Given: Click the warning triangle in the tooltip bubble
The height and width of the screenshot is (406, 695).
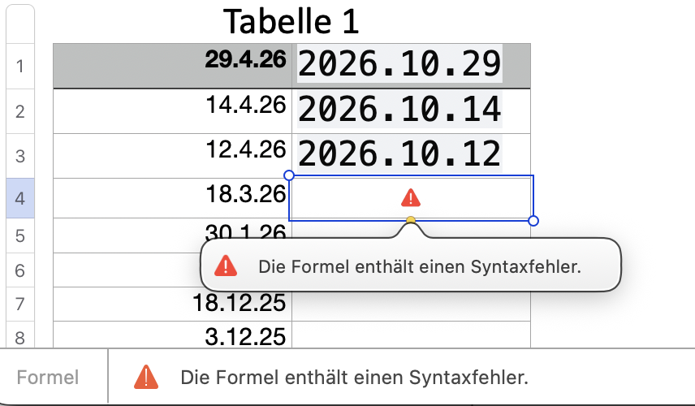Looking at the screenshot, I should point(226,266).
